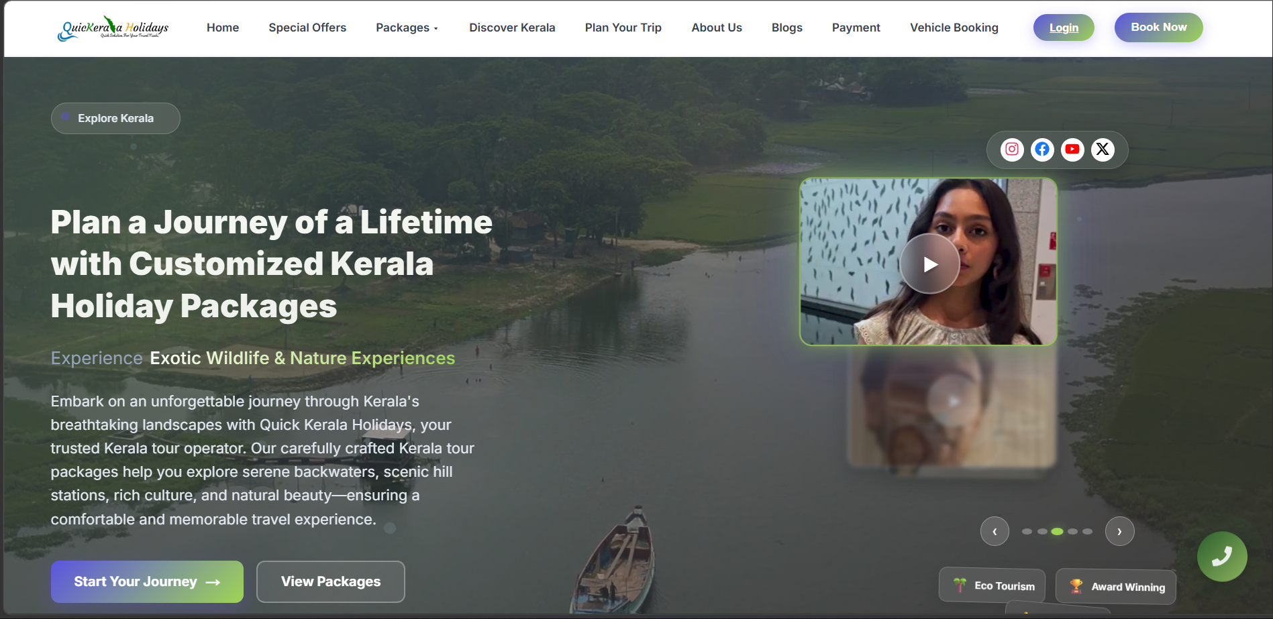Select the fourth carousel dot
This screenshot has width=1273, height=619.
(1072, 531)
